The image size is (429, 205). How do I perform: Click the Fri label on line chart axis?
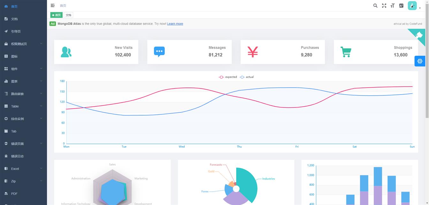[x=297, y=147]
